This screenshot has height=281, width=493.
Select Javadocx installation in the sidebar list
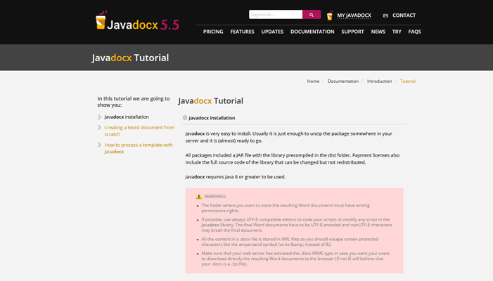(x=127, y=117)
